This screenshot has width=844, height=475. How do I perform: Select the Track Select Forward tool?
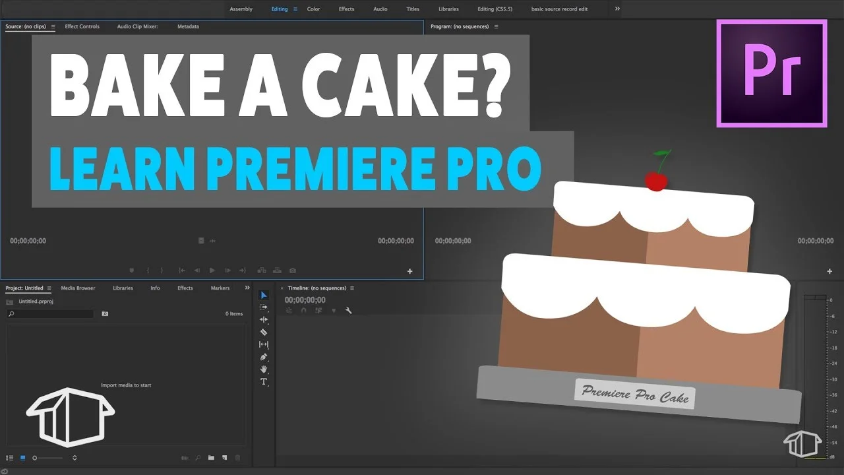(264, 307)
